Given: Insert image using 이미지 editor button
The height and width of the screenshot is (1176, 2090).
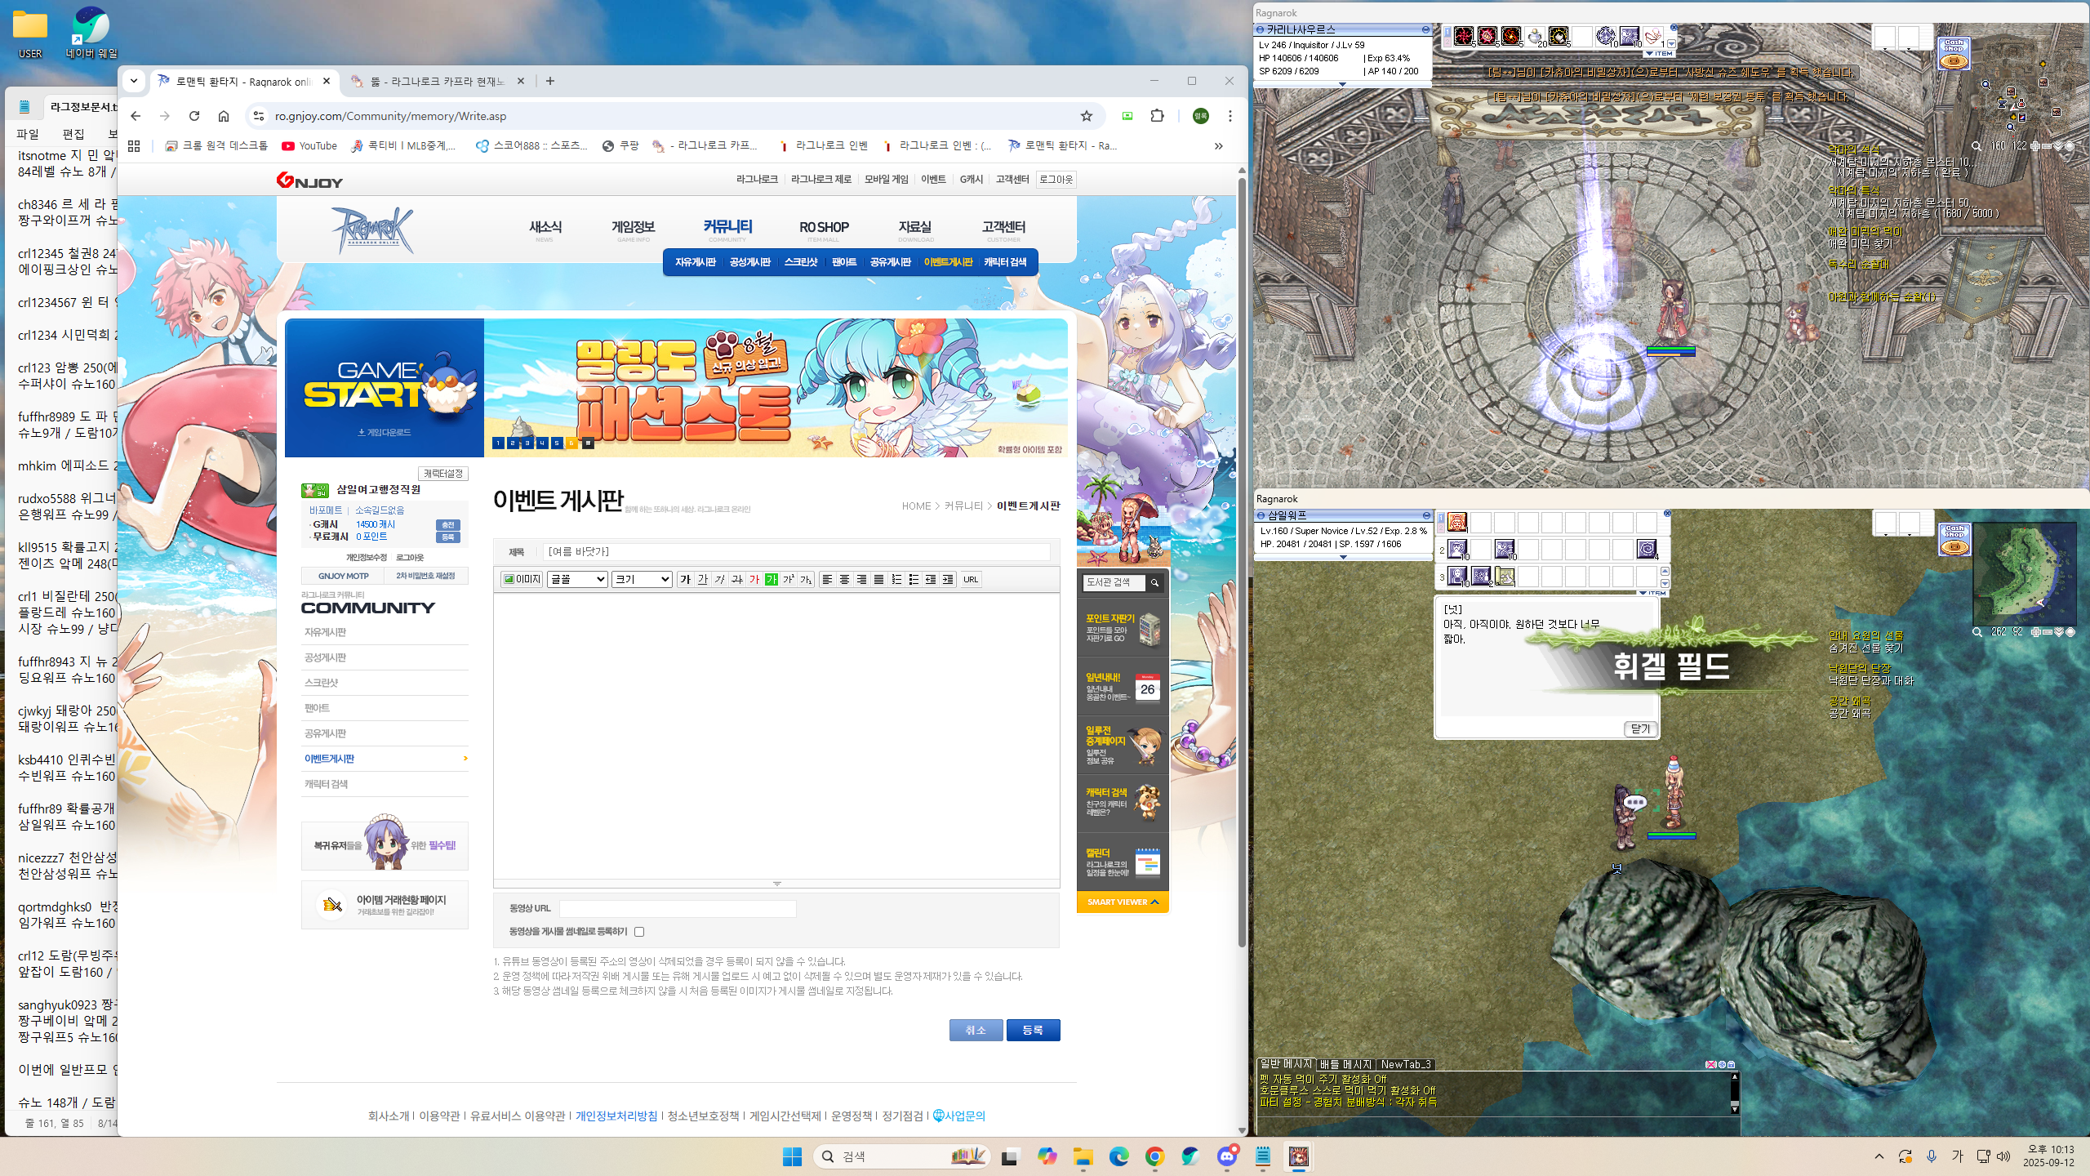Looking at the screenshot, I should pos(522,579).
